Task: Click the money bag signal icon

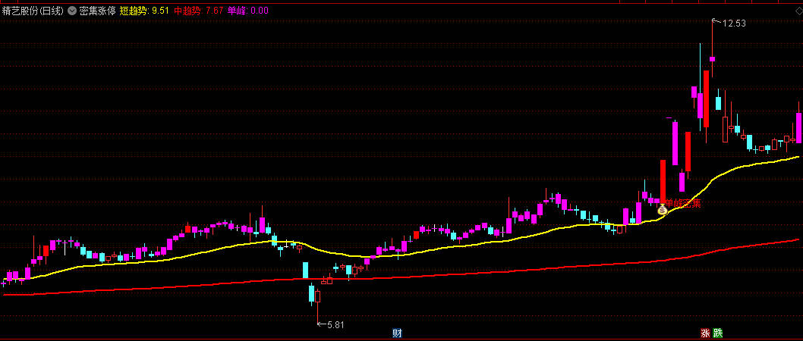Action: click(x=662, y=210)
